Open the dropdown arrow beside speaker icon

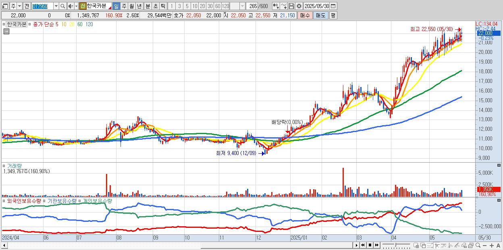click(x=76, y=6)
